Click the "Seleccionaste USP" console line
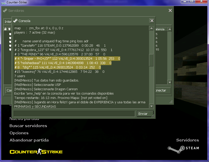 (x=38, y=85)
